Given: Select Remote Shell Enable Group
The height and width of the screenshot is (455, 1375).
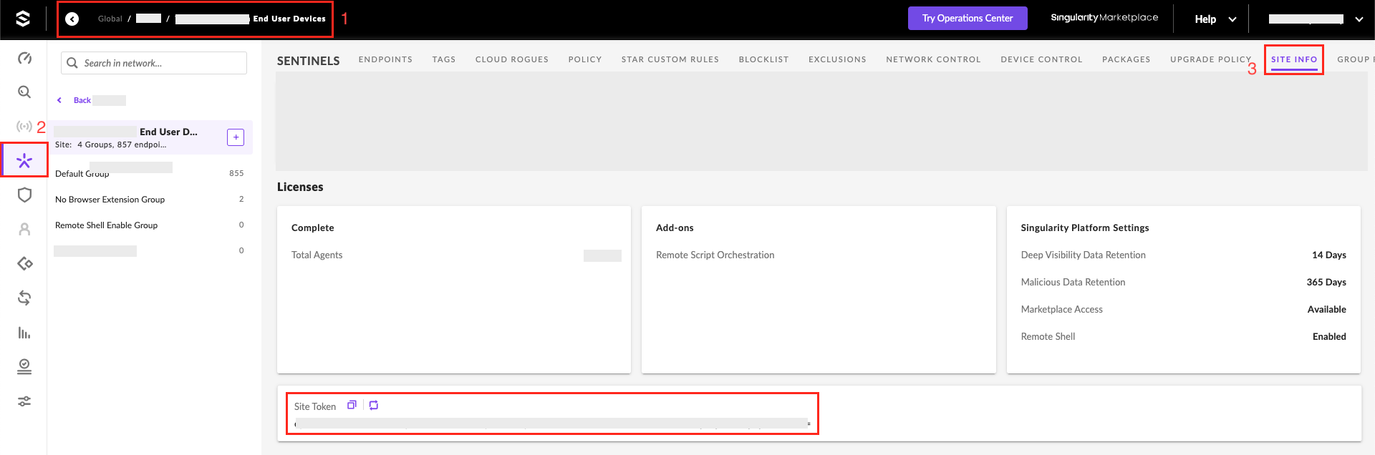Looking at the screenshot, I should pyautogui.click(x=150, y=225).
